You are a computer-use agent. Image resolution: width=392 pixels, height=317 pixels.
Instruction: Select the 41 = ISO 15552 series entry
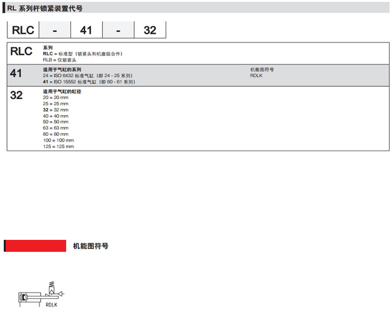(89, 82)
